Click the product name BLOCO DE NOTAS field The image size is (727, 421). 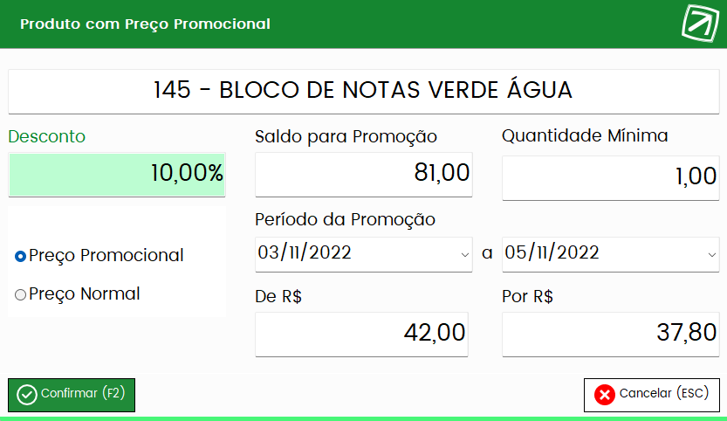tap(363, 92)
